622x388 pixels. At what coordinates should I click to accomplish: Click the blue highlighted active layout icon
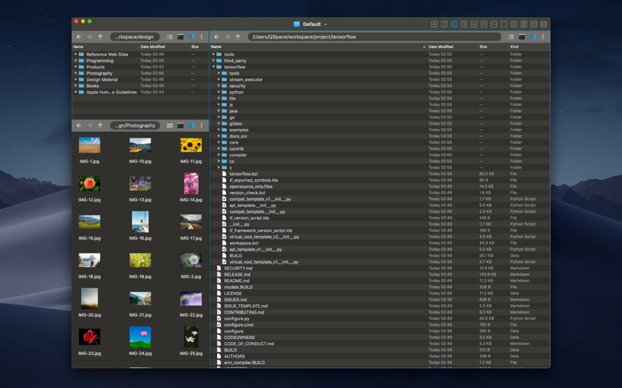[454, 24]
